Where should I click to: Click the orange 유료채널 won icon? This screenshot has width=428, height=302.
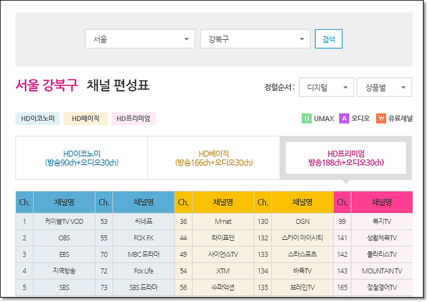coord(381,119)
